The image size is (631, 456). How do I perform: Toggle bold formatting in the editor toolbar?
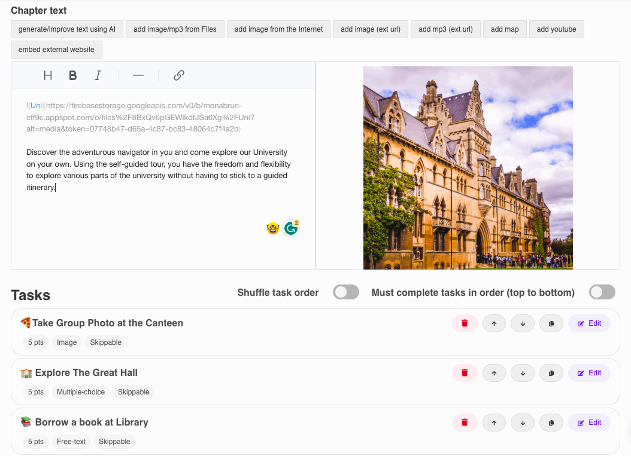click(72, 75)
